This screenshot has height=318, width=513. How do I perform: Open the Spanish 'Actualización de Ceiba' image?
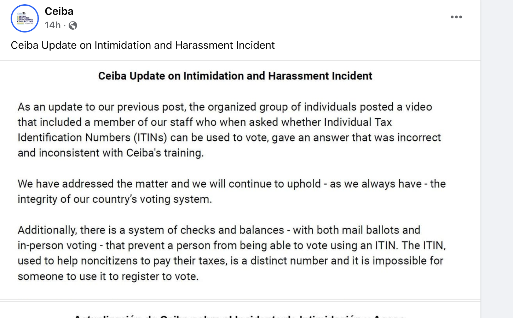coord(240,312)
